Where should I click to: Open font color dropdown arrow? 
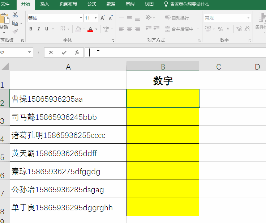point(96,29)
